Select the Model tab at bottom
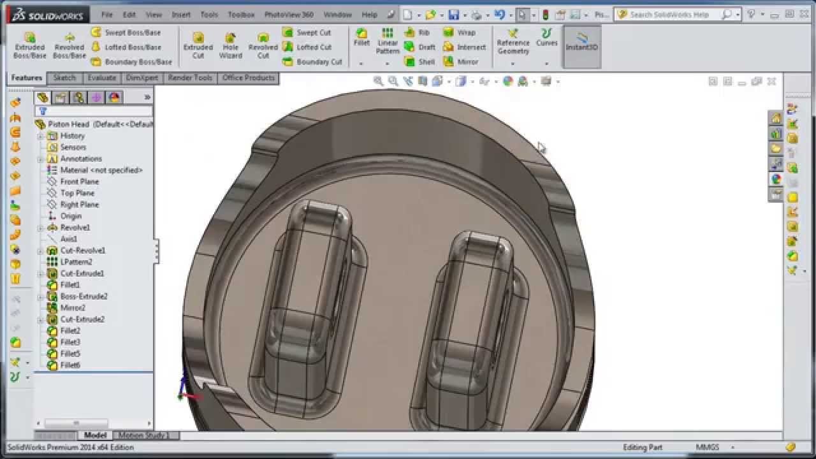This screenshot has width=816, height=459. click(95, 435)
